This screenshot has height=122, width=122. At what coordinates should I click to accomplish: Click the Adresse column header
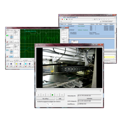pos(92,24)
